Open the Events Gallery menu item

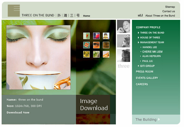(147, 78)
